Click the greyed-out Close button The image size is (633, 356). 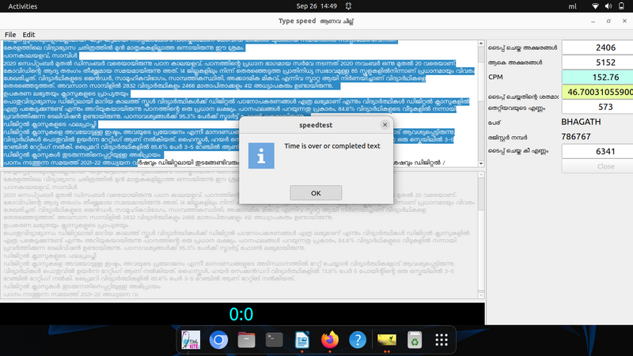point(605,166)
